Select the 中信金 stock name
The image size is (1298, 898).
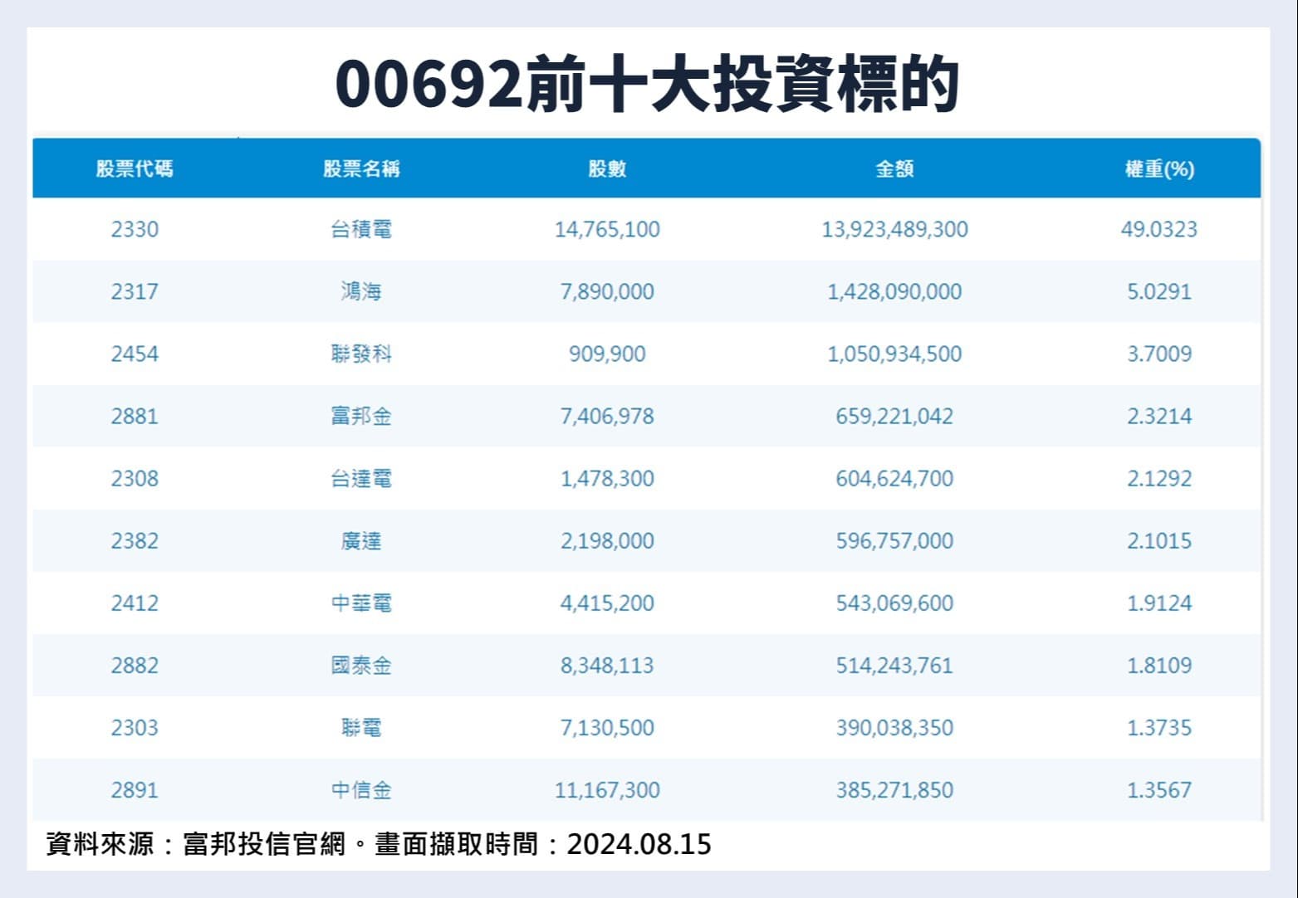[361, 789]
